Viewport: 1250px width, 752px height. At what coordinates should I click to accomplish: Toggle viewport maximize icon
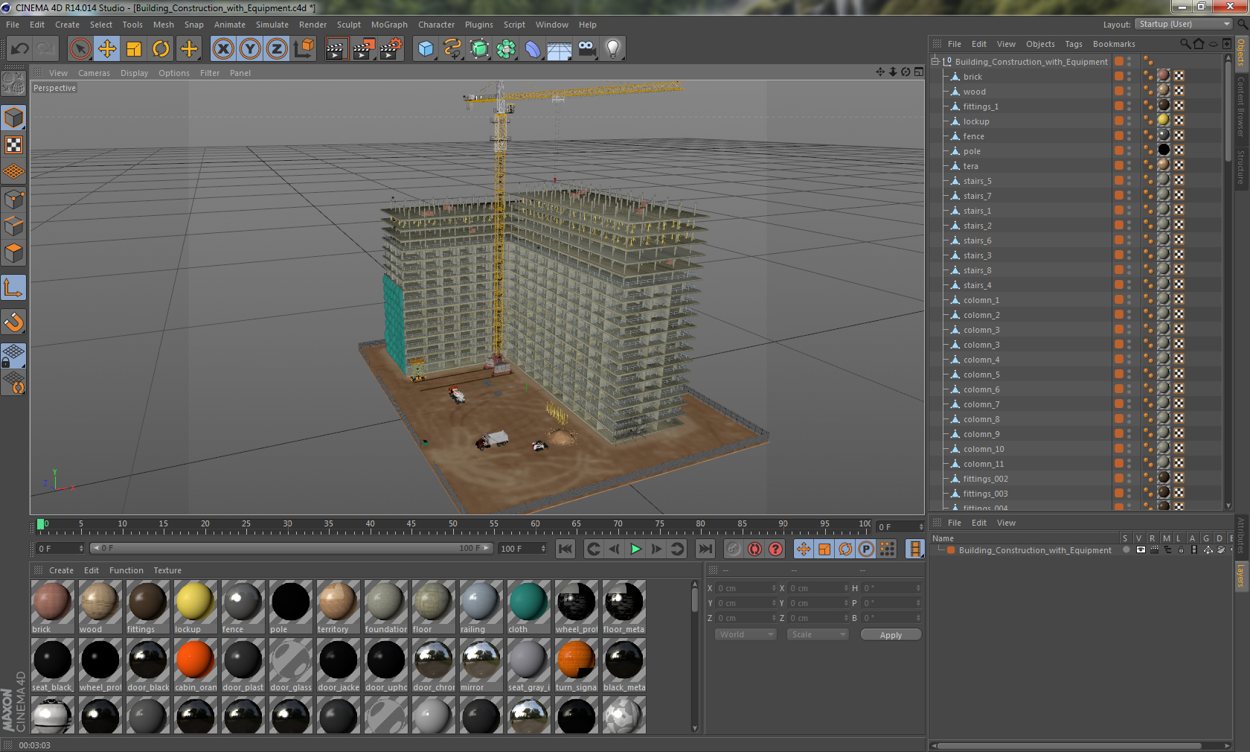click(x=919, y=71)
